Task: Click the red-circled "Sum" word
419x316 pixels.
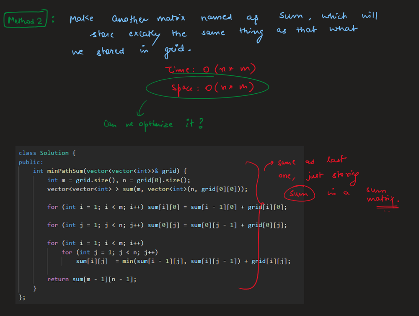Action: 298,193
